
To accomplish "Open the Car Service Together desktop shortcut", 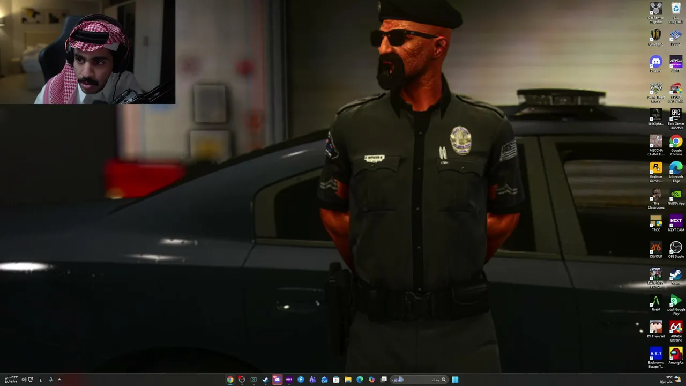I will point(656,13).
